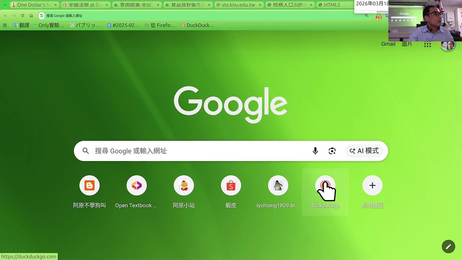The image size is (462, 260).
Task: Open the 阿原小站 shortcut icon
Action: 184,186
